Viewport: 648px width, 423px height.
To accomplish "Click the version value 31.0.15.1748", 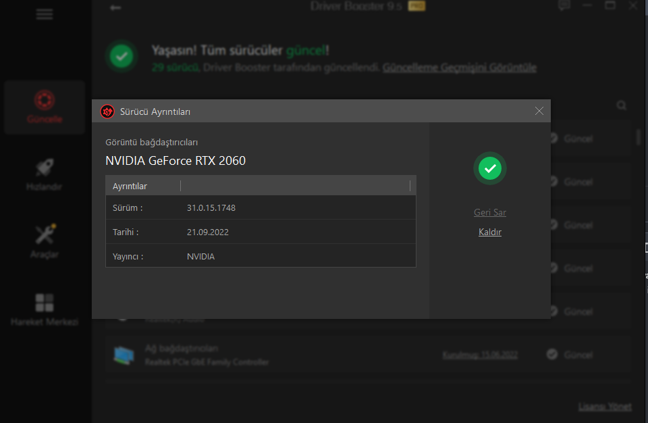I will coord(211,207).
